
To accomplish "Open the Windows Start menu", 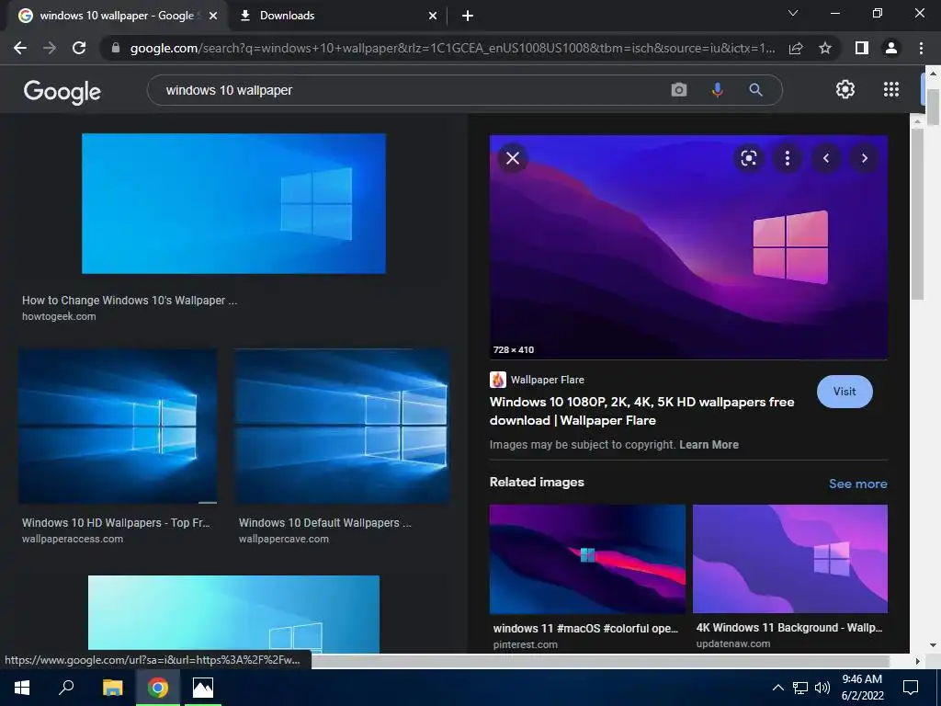I will [22, 688].
